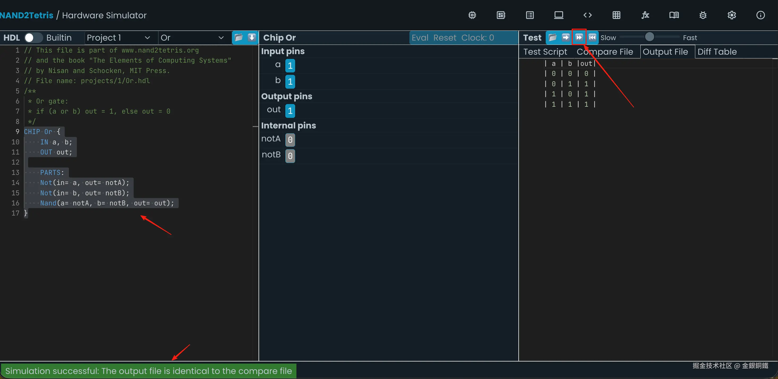Download HDL file with arrow icon
This screenshot has height=379, width=778.
pyautogui.click(x=252, y=37)
